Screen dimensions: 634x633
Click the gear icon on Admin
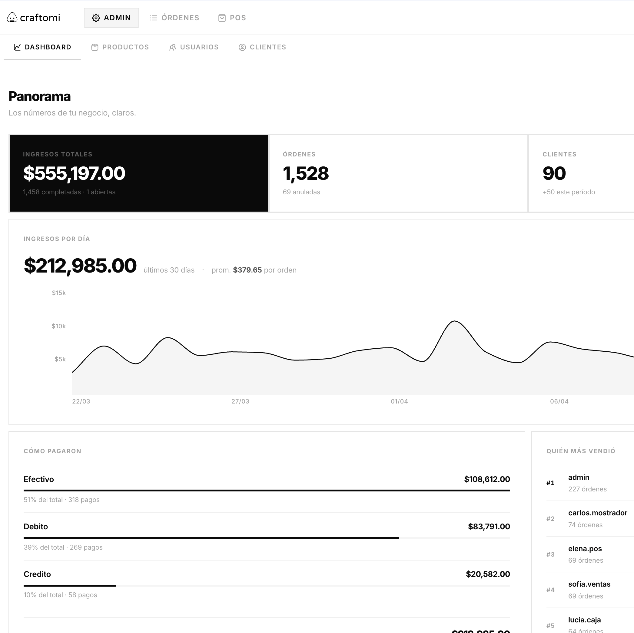tap(96, 18)
